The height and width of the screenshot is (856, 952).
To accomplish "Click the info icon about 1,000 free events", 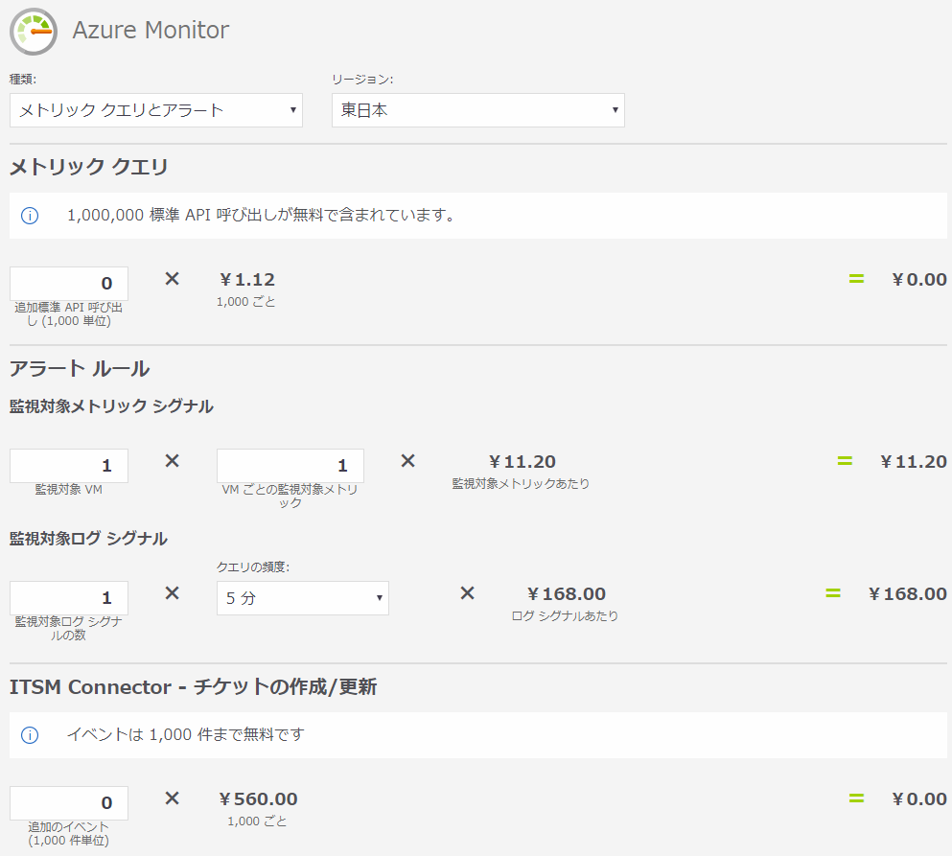I will click(x=29, y=732).
